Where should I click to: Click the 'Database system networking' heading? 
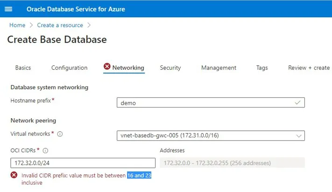click(x=49, y=87)
